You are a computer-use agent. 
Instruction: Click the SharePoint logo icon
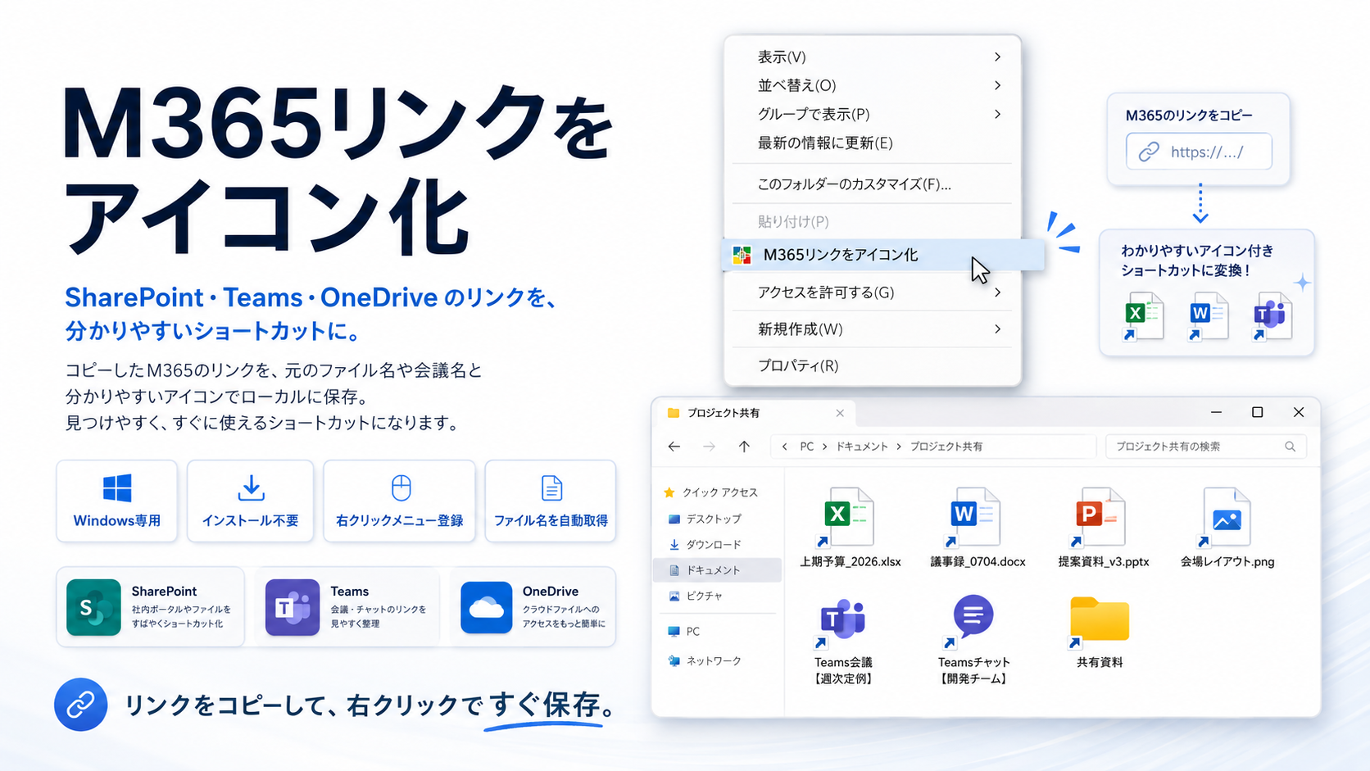(x=93, y=607)
